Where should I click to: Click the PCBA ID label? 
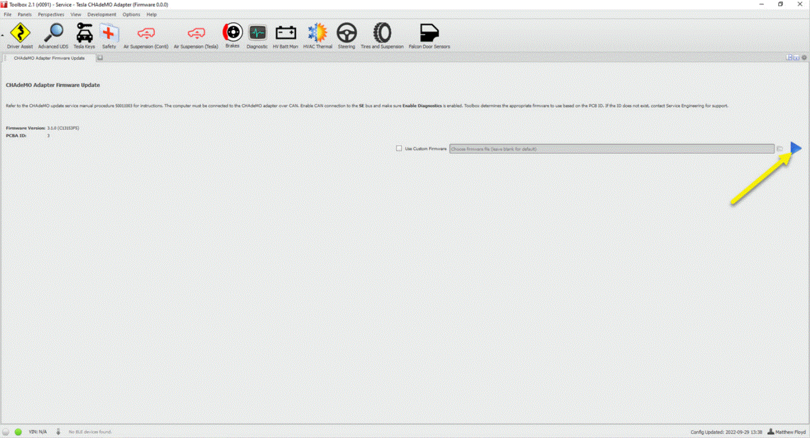pyautogui.click(x=17, y=135)
